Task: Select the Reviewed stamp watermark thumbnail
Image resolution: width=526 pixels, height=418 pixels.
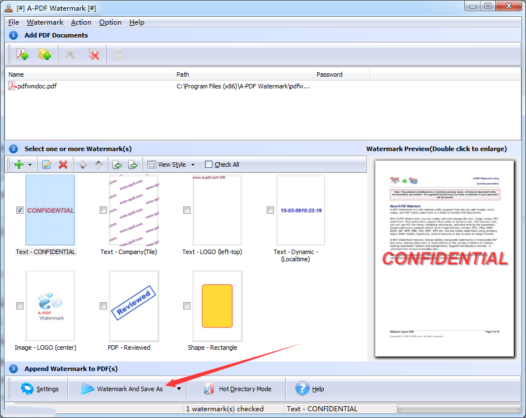Action: pos(133,306)
